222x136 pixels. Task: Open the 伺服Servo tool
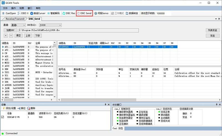tap(102, 13)
